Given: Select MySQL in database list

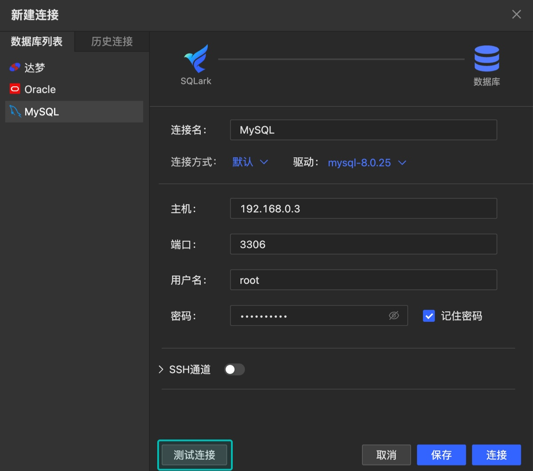Looking at the screenshot, I should [74, 112].
